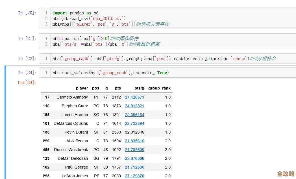Click the group_rank column header

point(159,88)
